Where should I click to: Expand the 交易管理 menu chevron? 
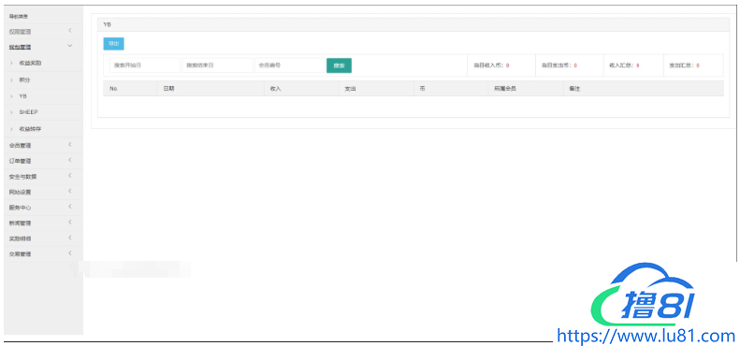point(70,253)
